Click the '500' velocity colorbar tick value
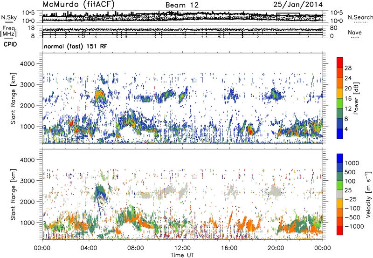This screenshot has width=373, height=258. [x=350, y=172]
